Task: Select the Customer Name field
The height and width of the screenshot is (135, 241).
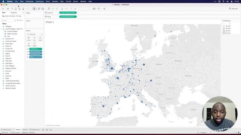Action: (x=11, y=41)
